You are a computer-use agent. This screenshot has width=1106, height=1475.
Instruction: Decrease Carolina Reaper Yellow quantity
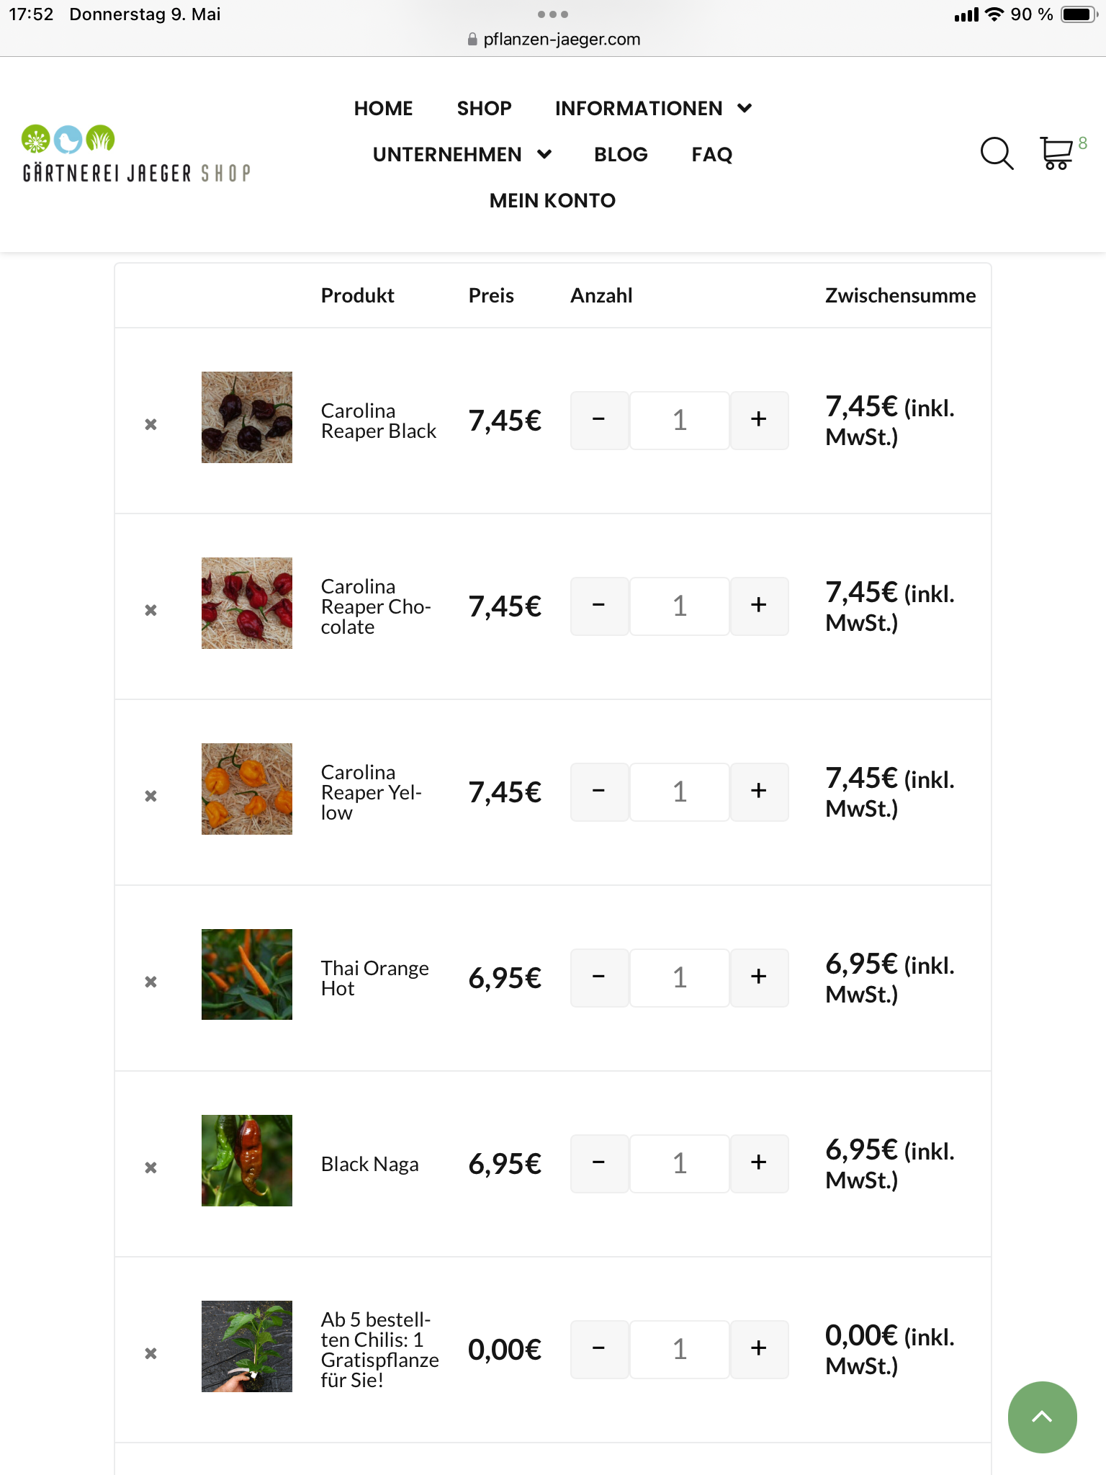pos(599,792)
